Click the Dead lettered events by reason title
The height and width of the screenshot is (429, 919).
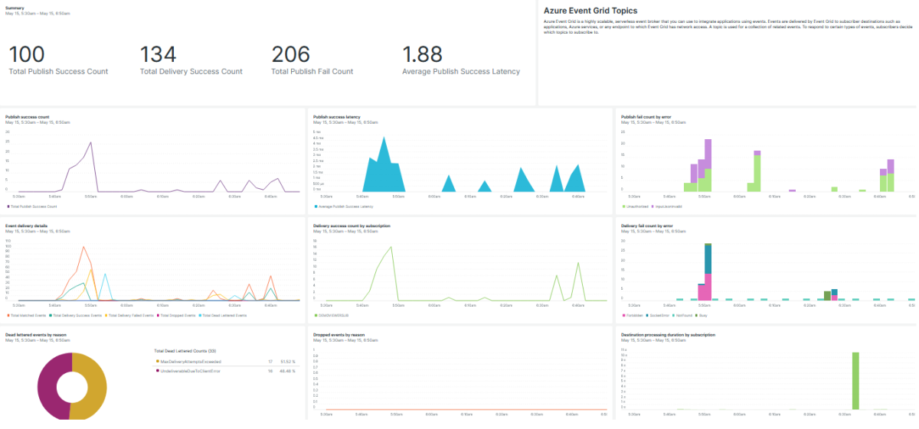35,334
